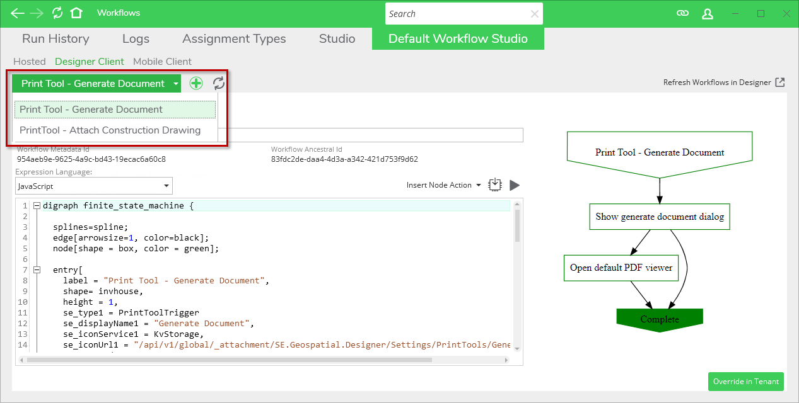Choose Print Tool - Generate Document list item
The image size is (799, 403).
(x=115, y=110)
